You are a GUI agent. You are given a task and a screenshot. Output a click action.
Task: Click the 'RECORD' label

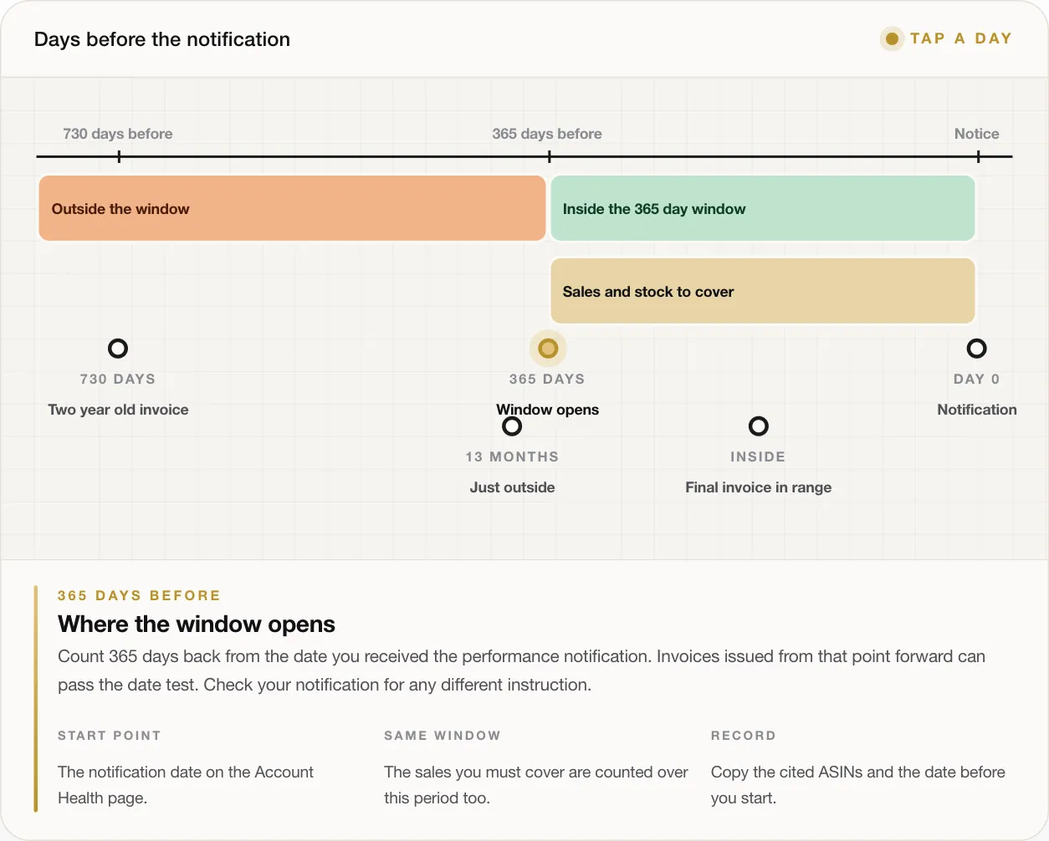point(744,736)
